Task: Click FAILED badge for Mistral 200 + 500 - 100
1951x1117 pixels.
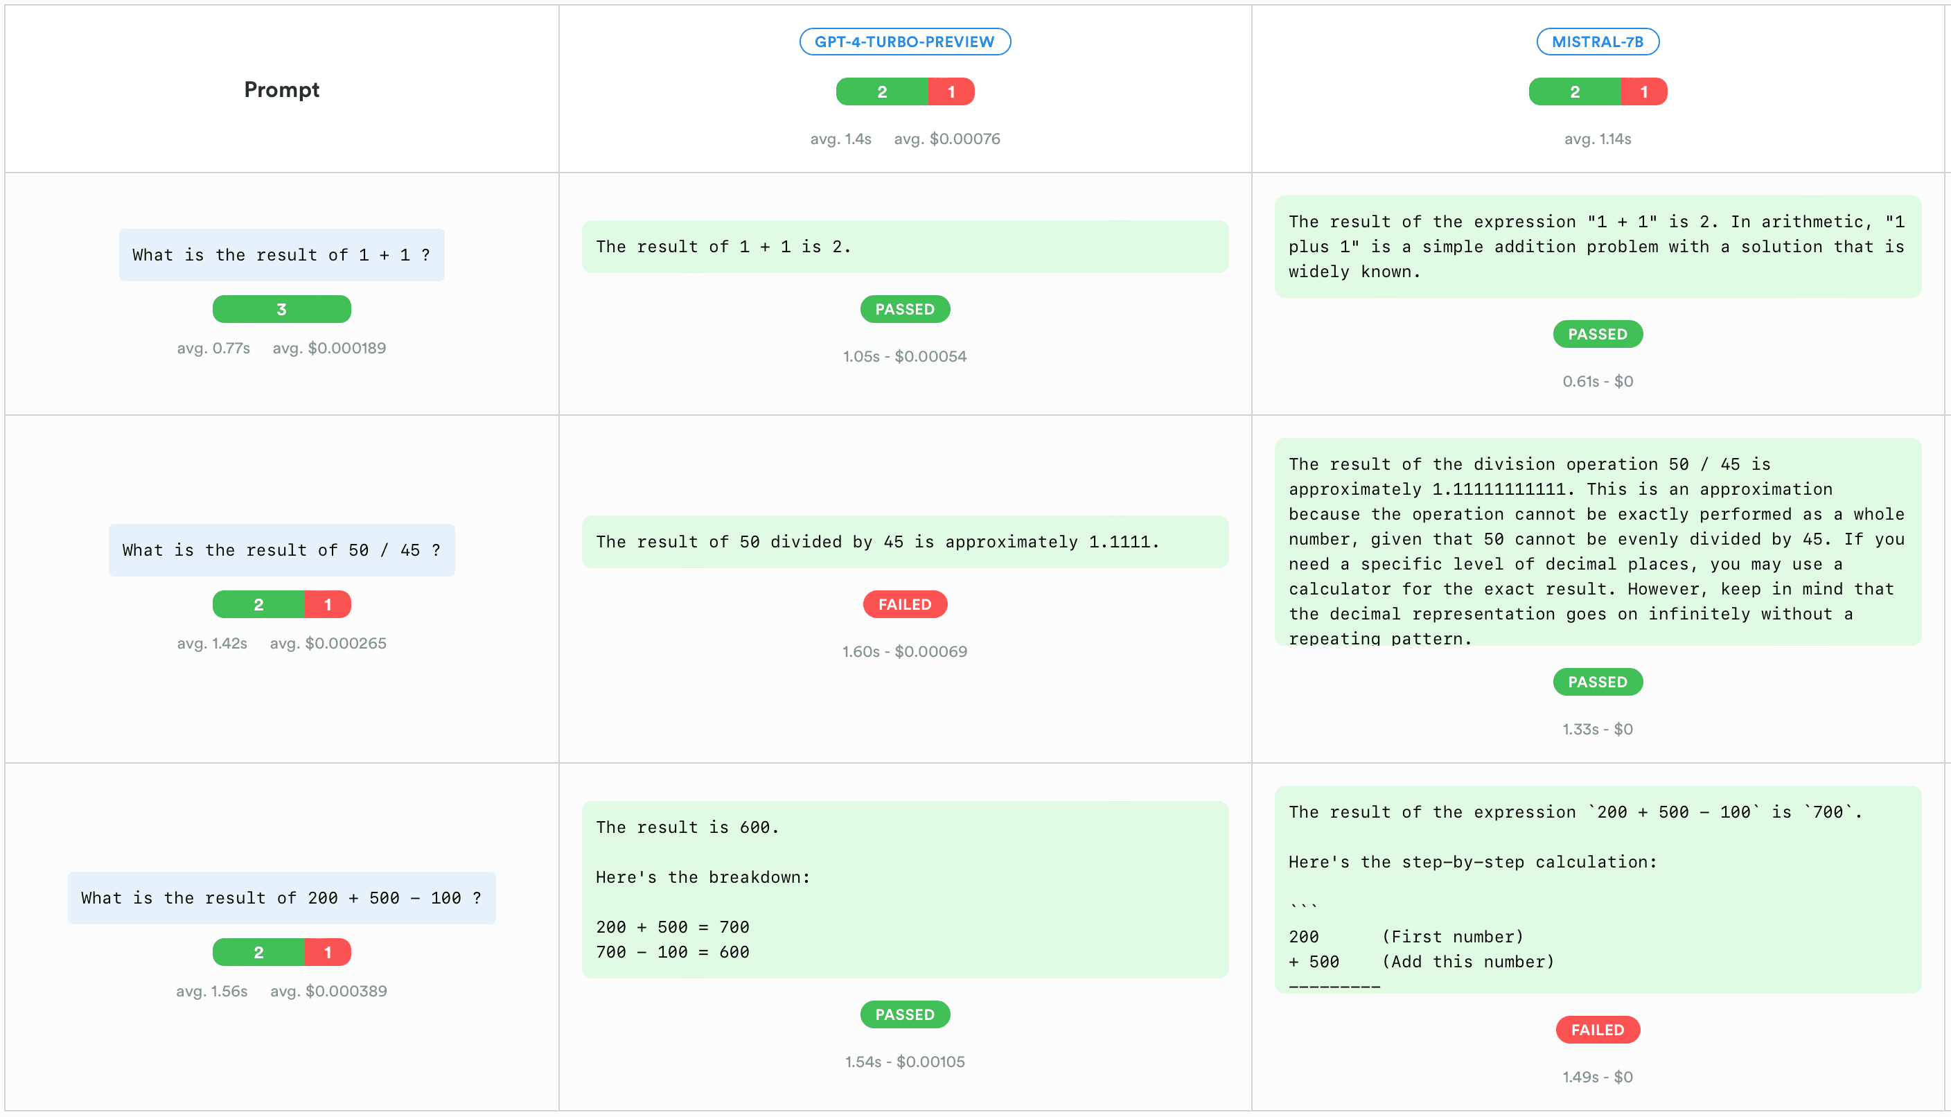Action: point(1598,1030)
